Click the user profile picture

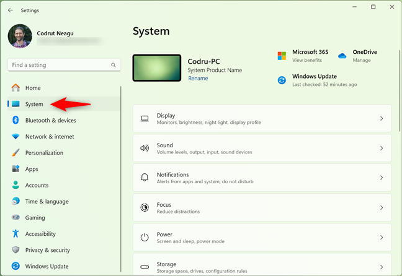(20, 36)
